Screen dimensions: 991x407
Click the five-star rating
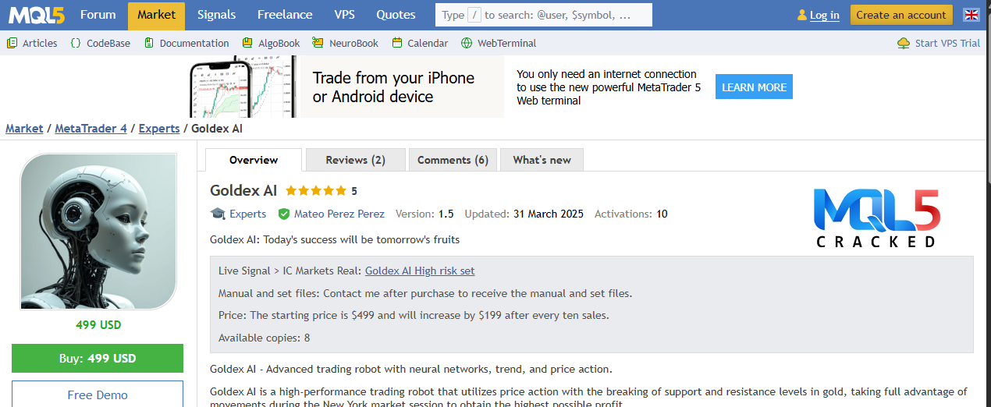click(315, 190)
